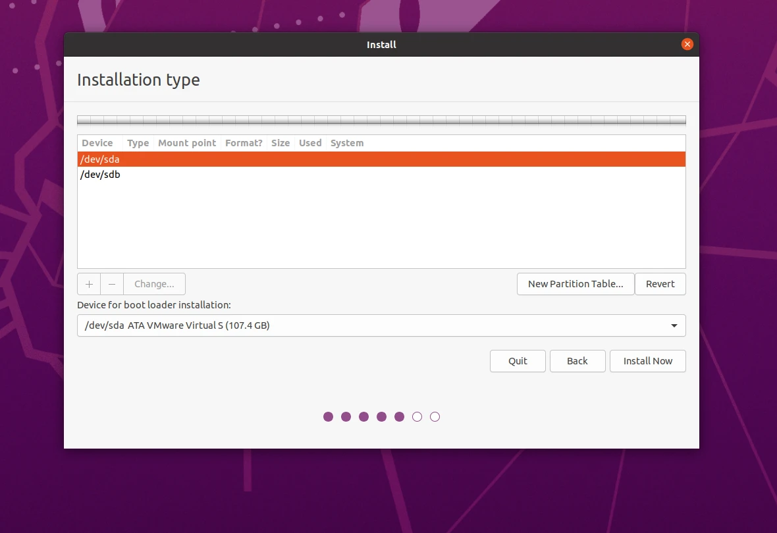Image resolution: width=777 pixels, height=533 pixels.
Task: Click the disk partition layout bar
Action: coord(381,121)
